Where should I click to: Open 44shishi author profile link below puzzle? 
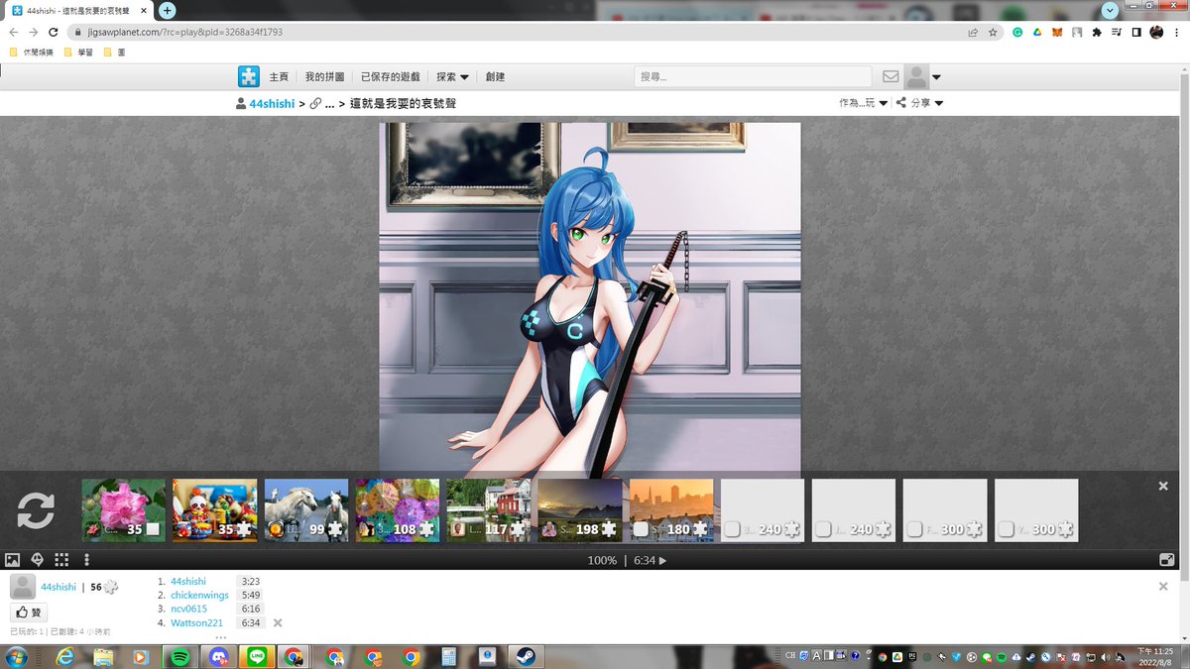click(59, 587)
